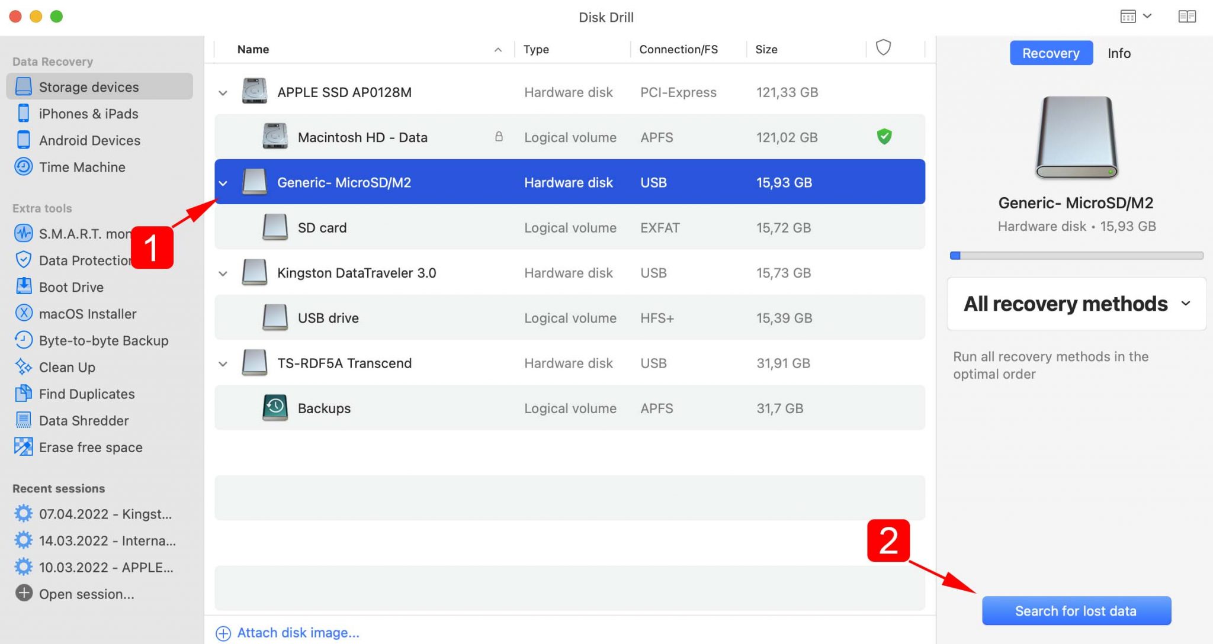Click the Attach disk image link

(298, 633)
